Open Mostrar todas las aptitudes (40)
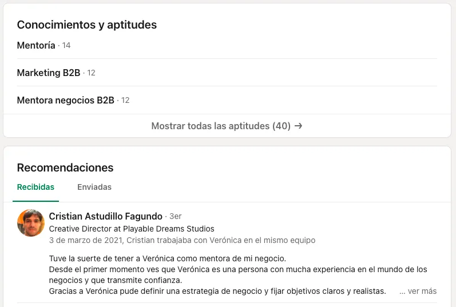 pyautogui.click(x=227, y=126)
